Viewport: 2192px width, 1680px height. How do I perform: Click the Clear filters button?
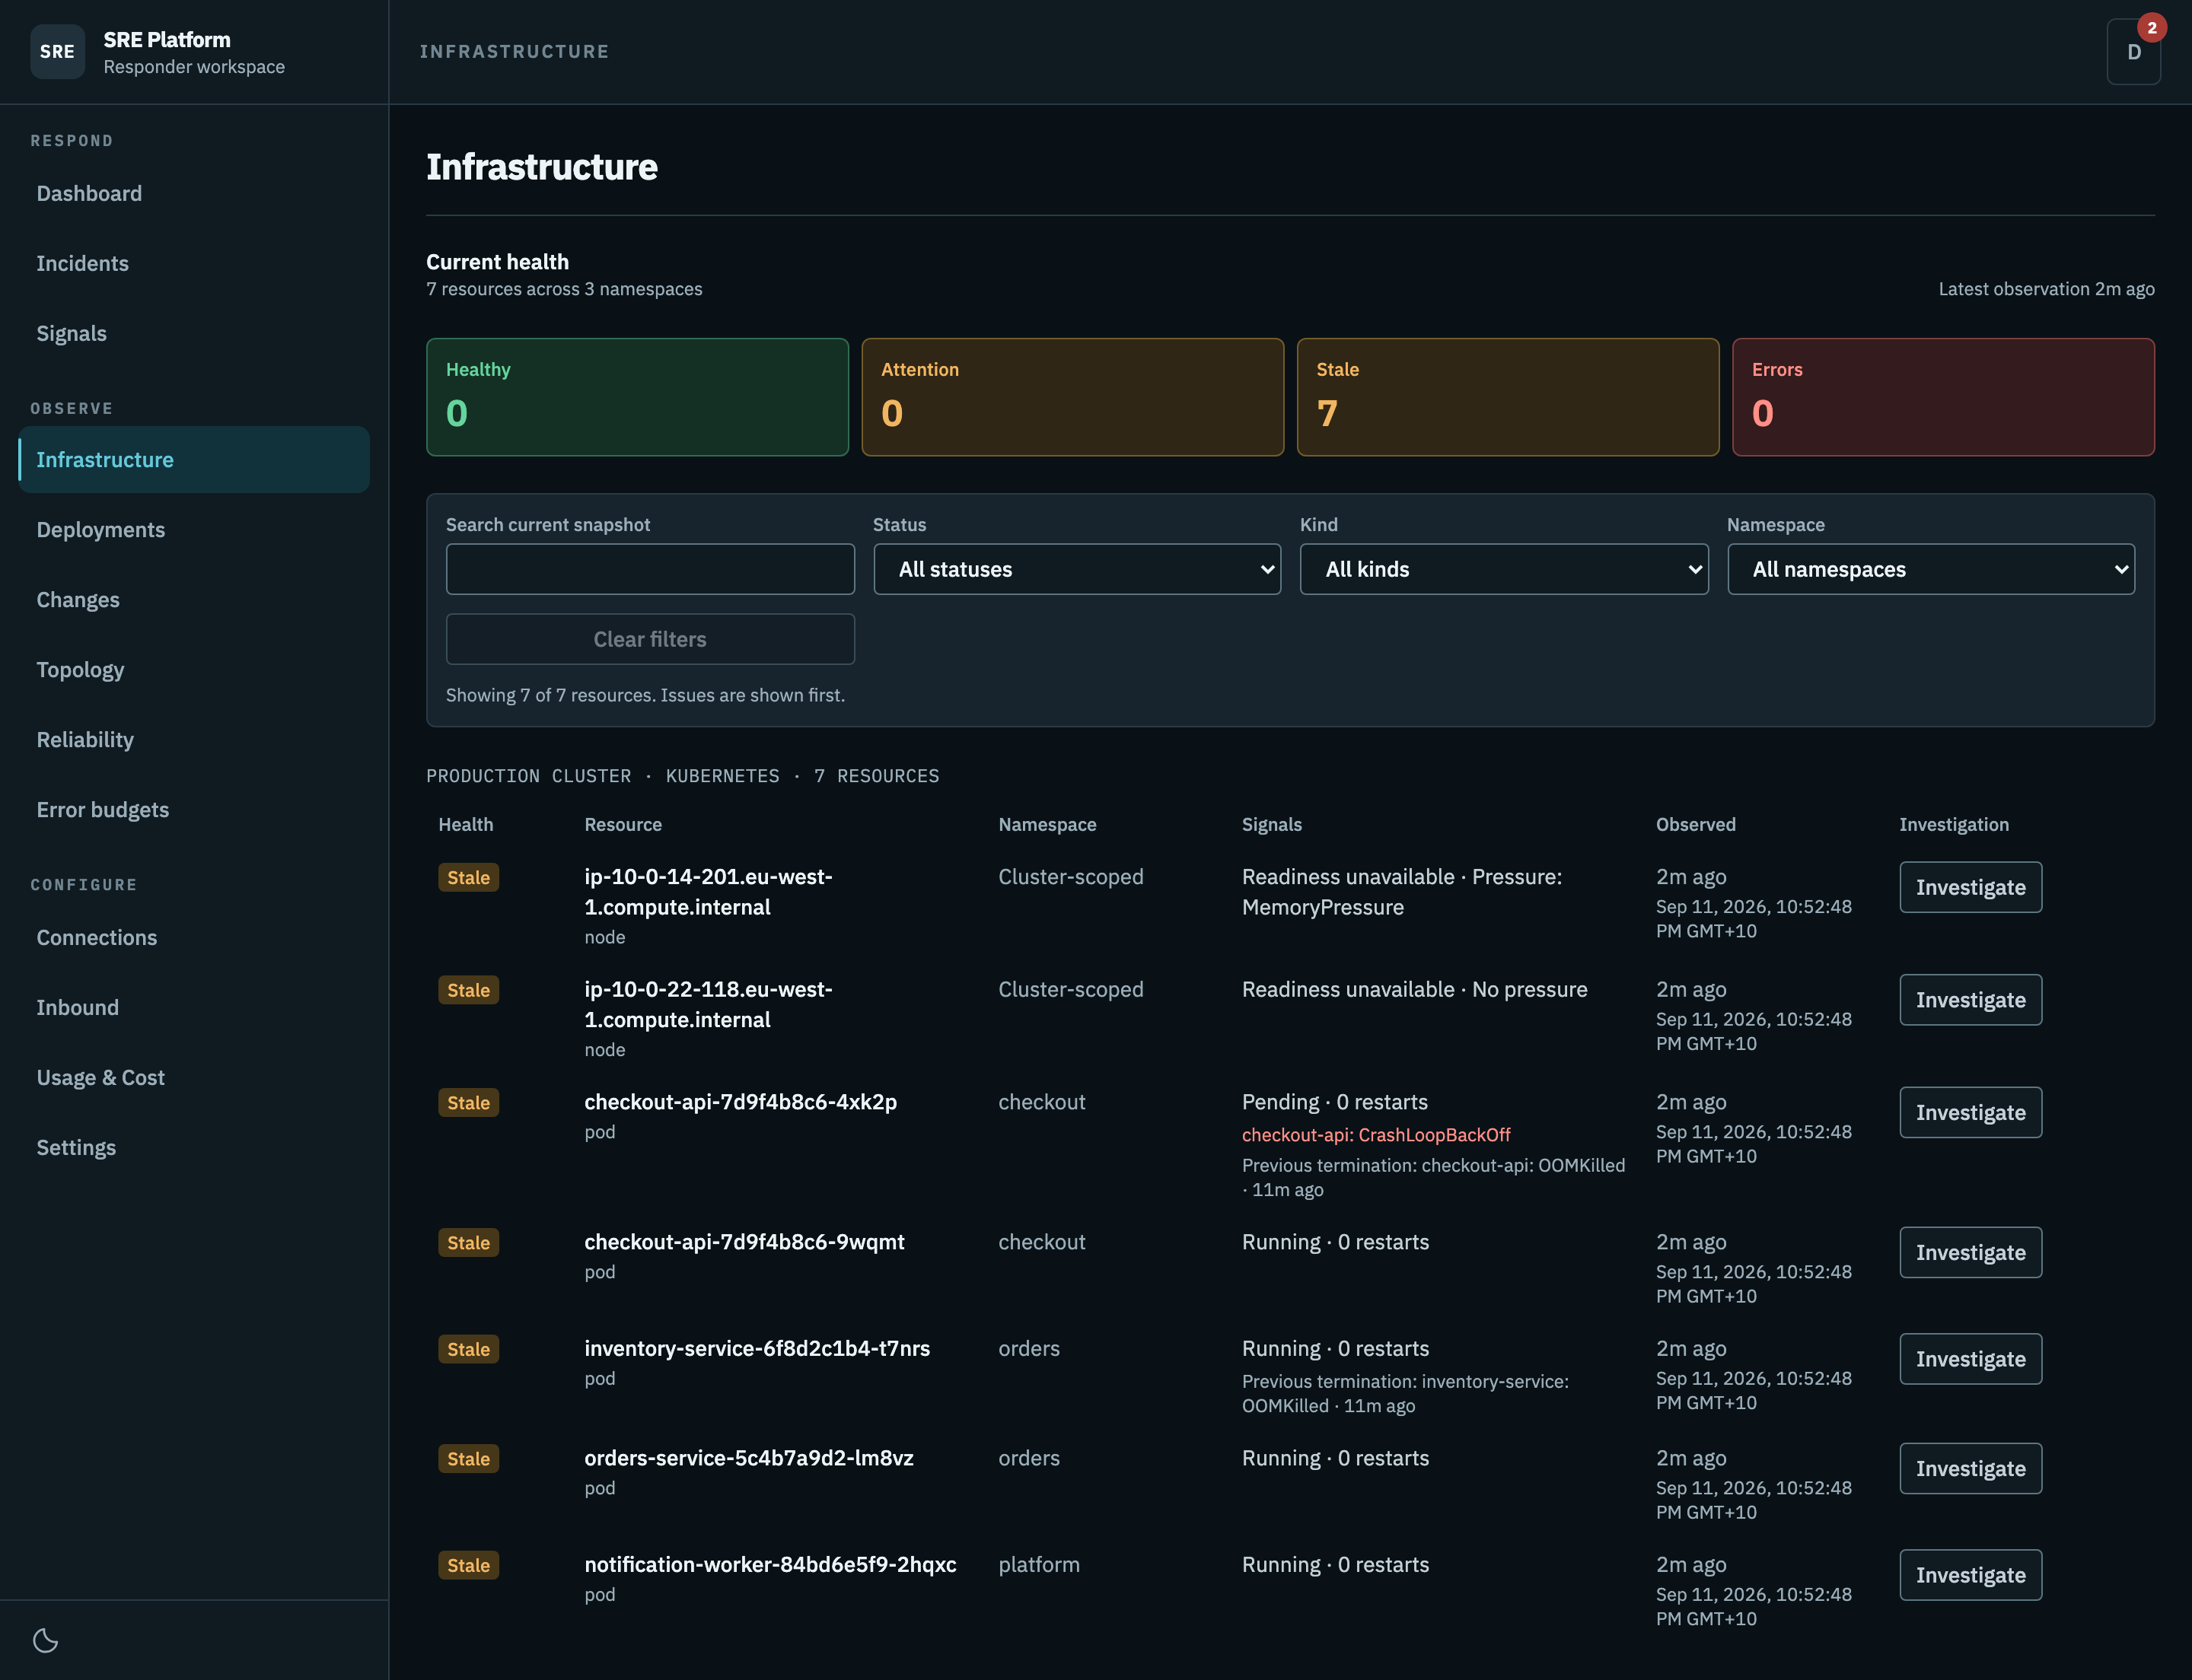(650, 639)
